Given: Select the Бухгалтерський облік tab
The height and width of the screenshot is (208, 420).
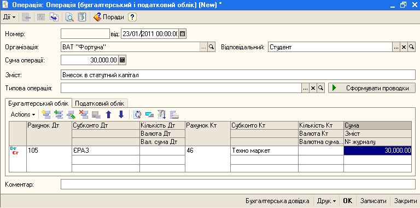Looking at the screenshot, I should [38, 103].
